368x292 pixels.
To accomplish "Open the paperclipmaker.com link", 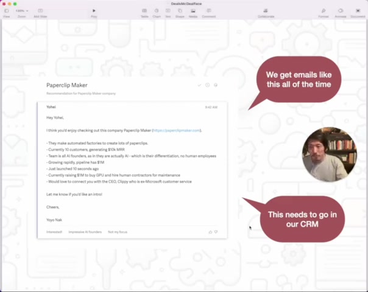I will click(176, 130).
